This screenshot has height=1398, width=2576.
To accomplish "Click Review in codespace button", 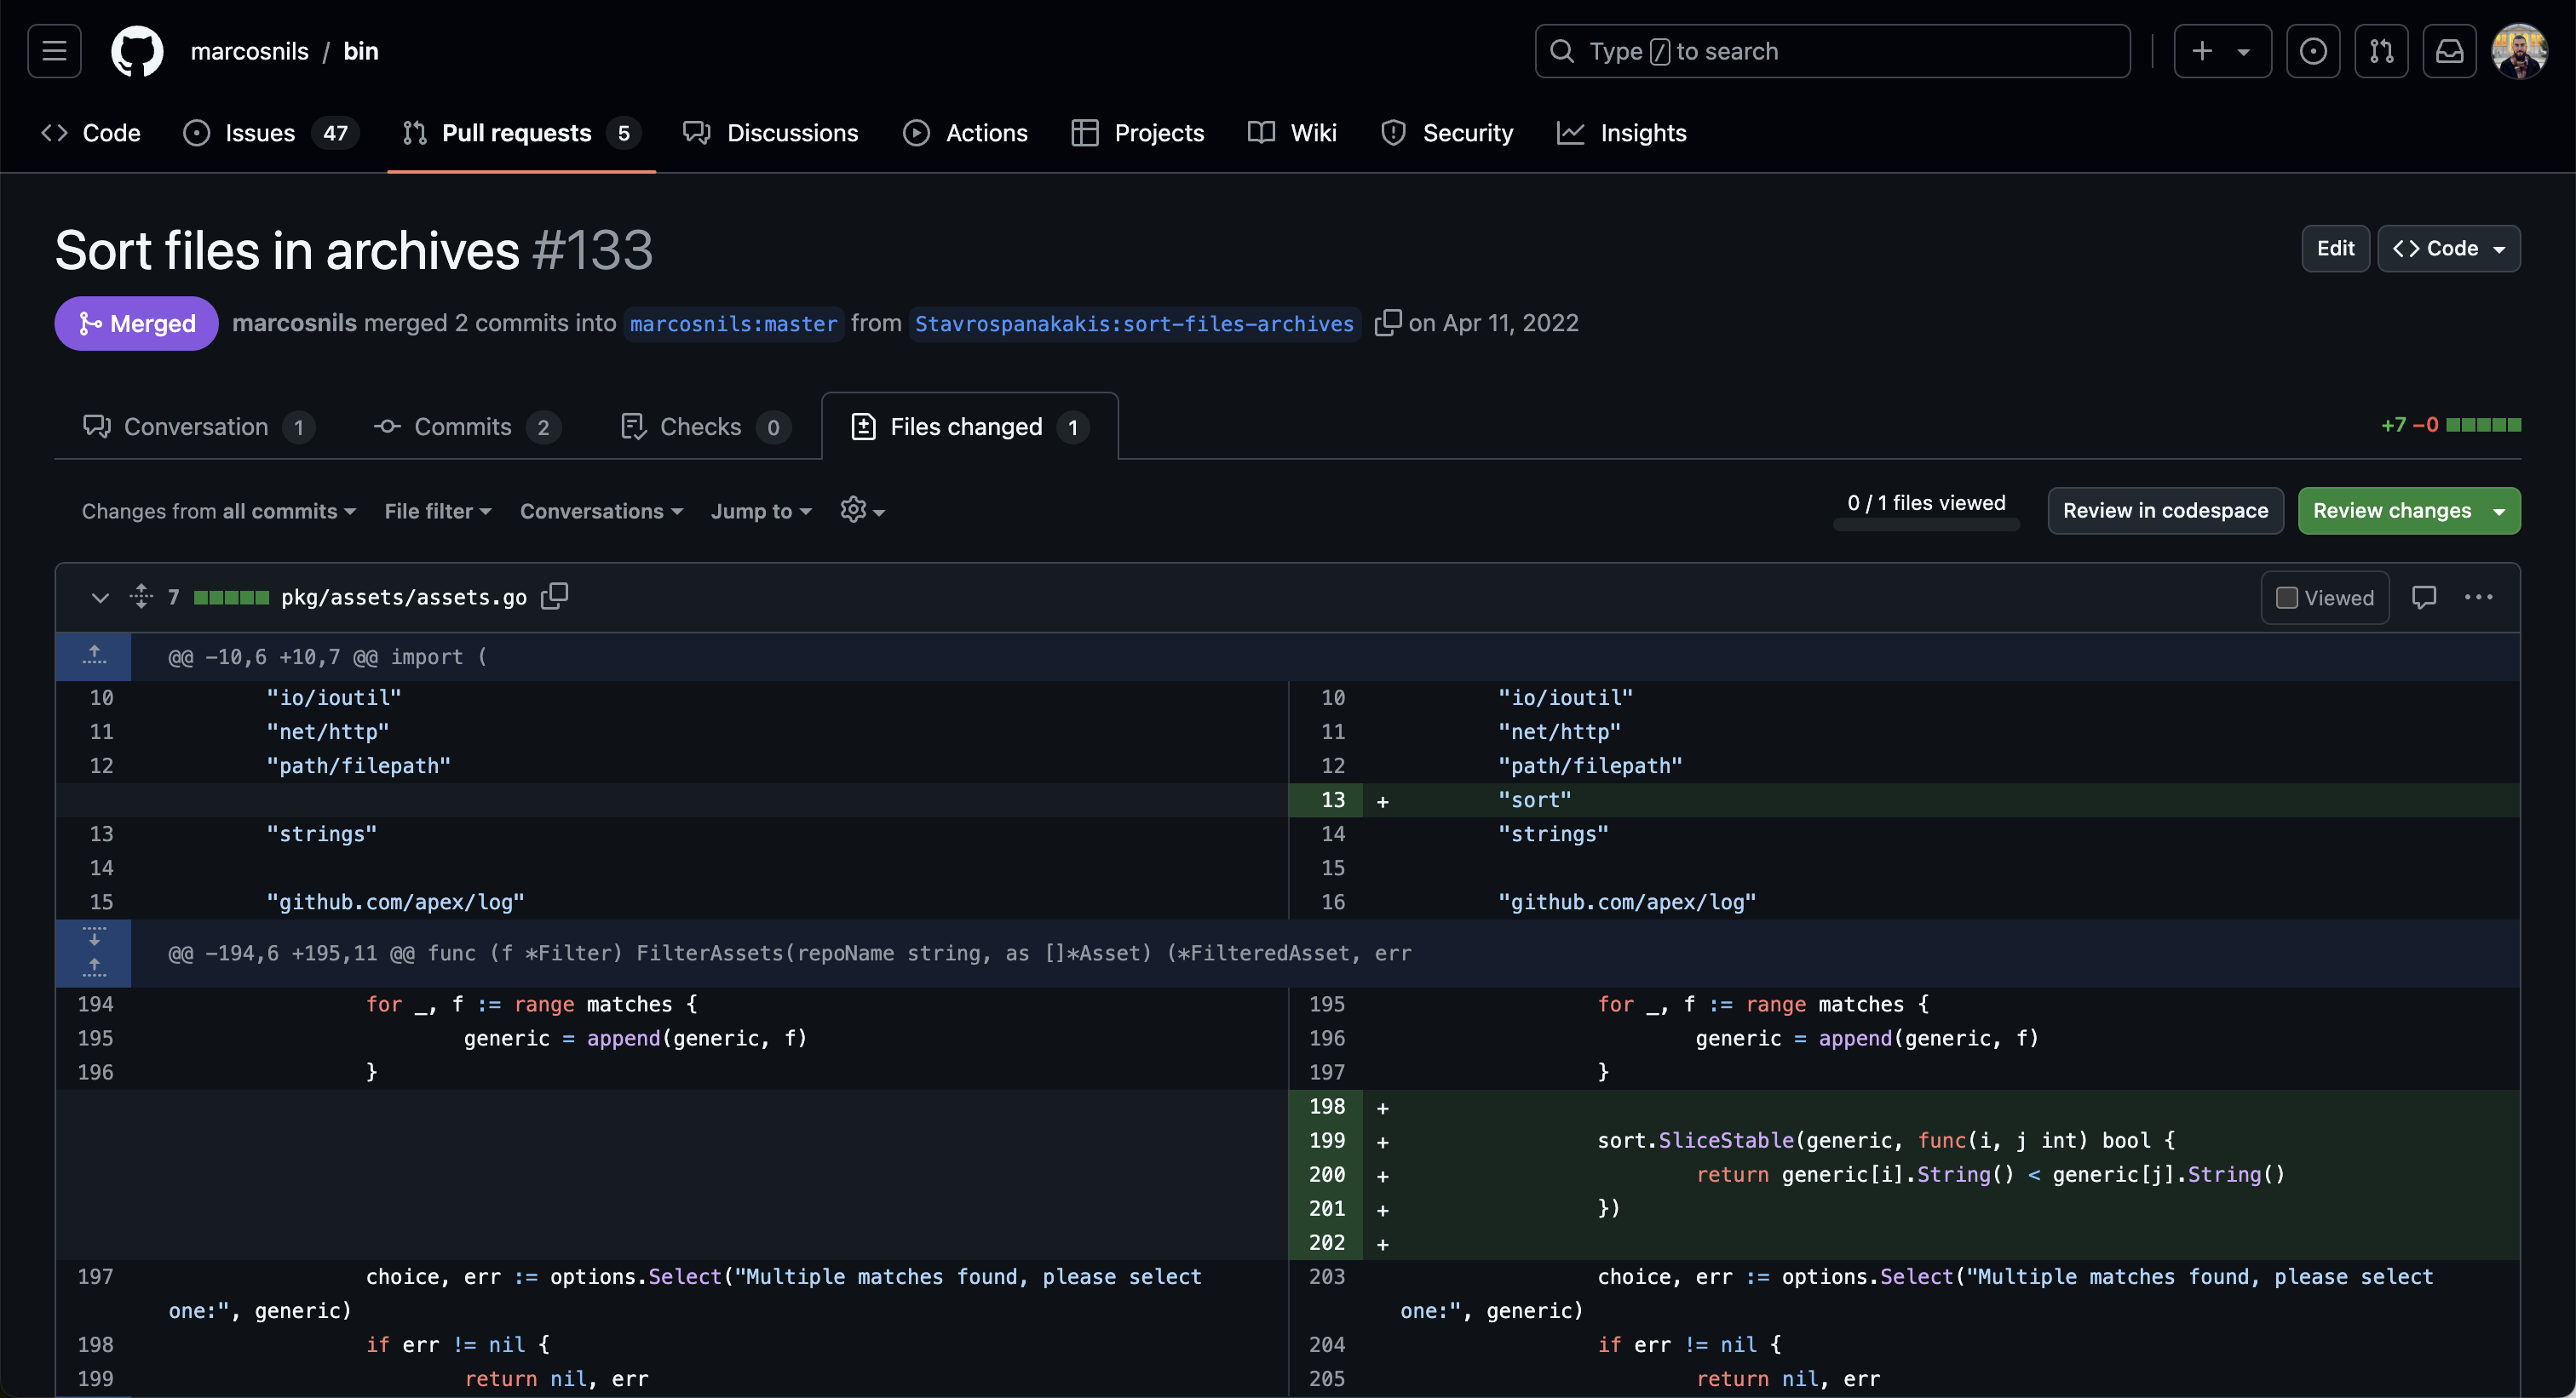I will click(2165, 510).
